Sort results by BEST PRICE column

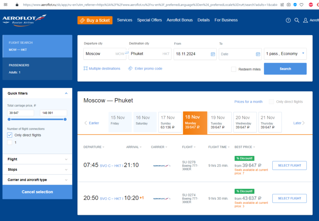(x=245, y=147)
